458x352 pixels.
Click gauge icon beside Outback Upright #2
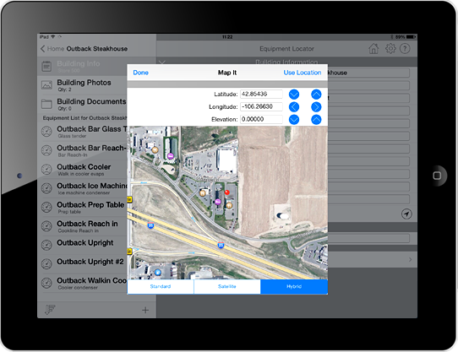(x=46, y=264)
